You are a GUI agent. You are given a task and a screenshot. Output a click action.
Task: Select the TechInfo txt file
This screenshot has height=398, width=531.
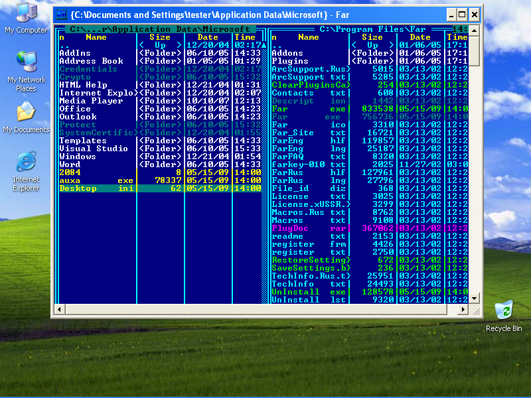370,284
